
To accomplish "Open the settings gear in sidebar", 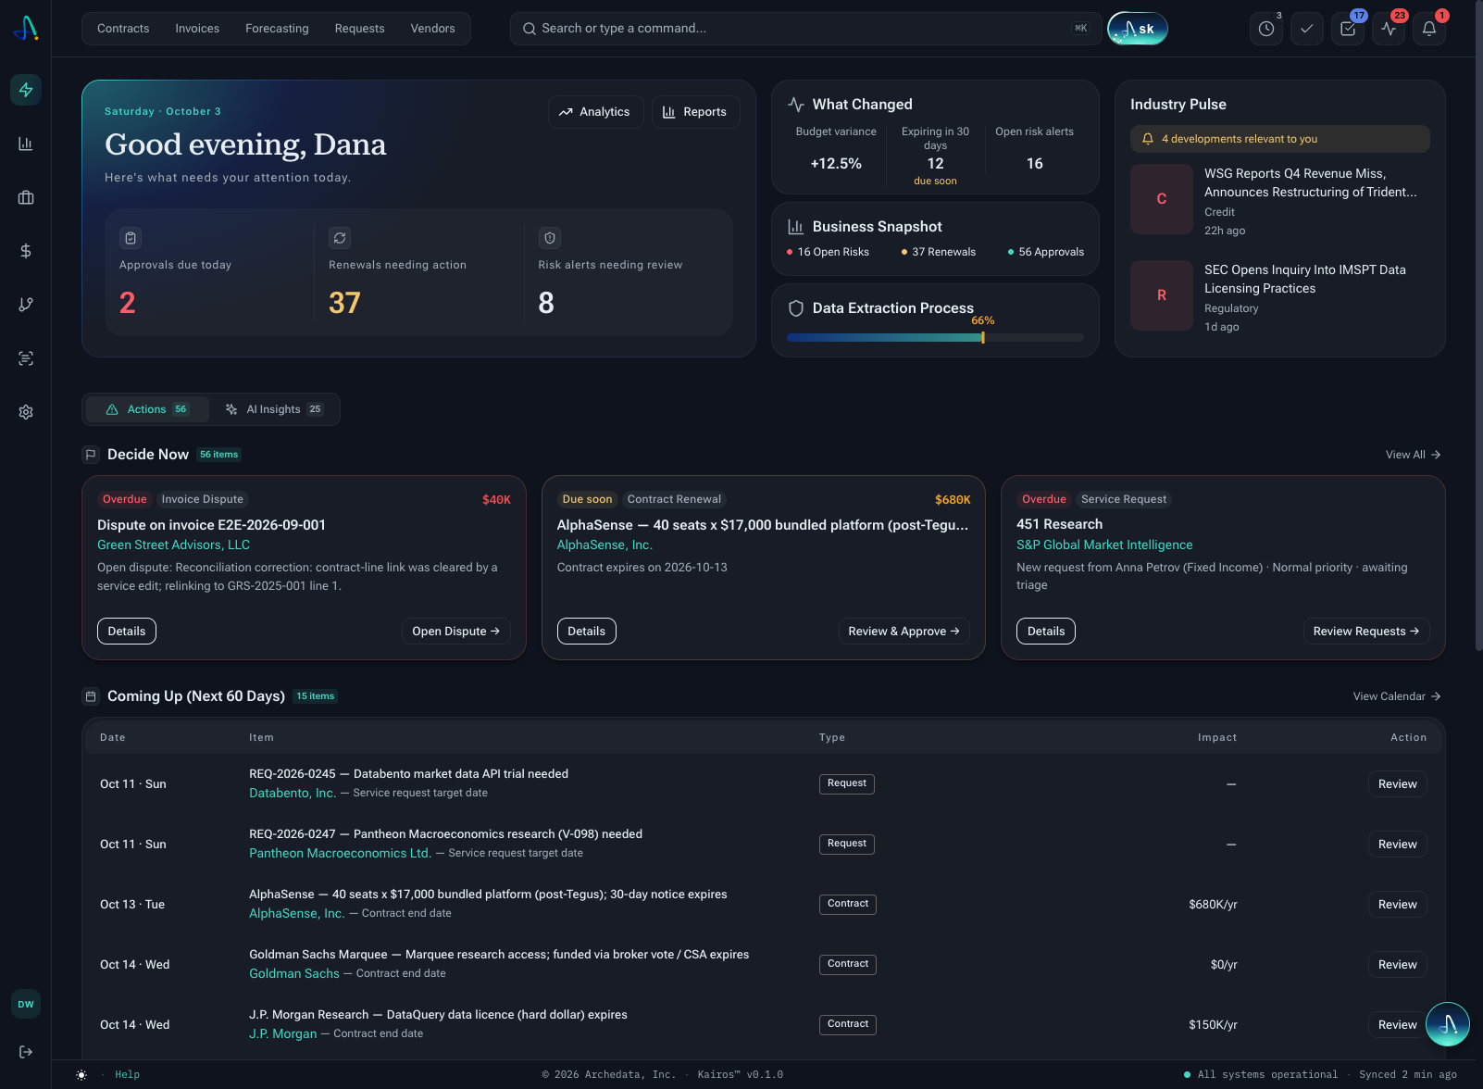I will point(26,412).
